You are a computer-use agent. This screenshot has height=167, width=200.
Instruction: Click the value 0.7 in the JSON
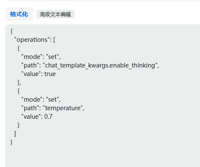coord(48,117)
